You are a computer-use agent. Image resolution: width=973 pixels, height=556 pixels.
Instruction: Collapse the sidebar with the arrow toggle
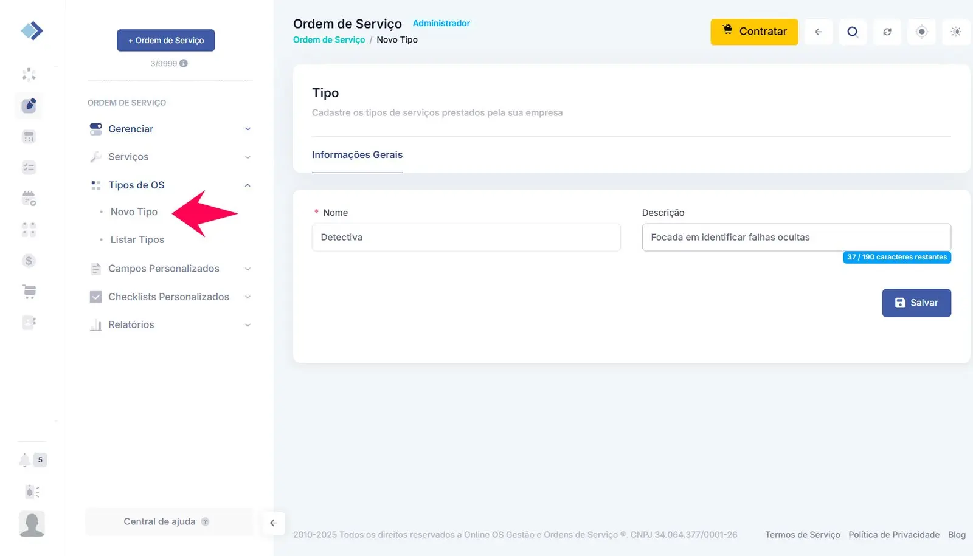(273, 523)
